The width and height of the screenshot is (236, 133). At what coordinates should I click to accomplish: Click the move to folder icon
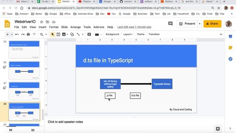pos(48,22)
